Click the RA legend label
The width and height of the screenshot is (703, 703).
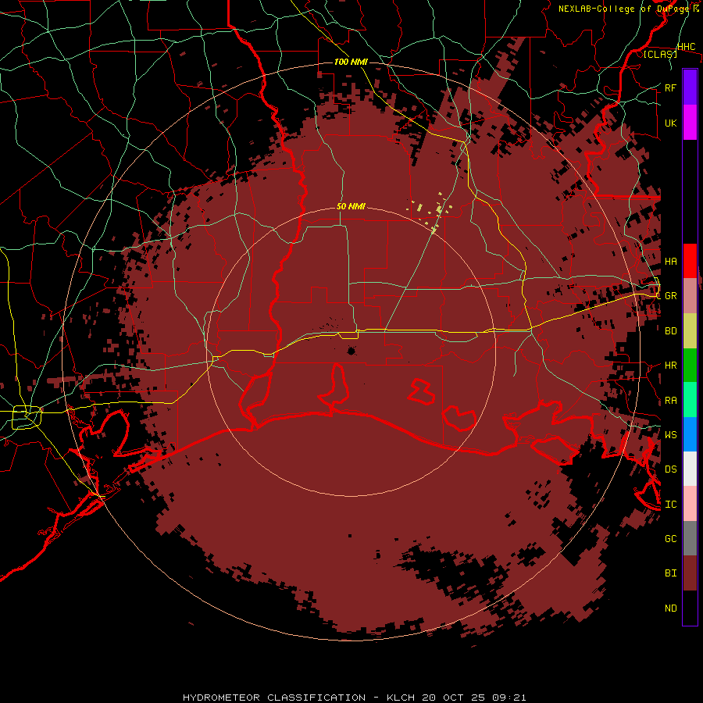(670, 401)
